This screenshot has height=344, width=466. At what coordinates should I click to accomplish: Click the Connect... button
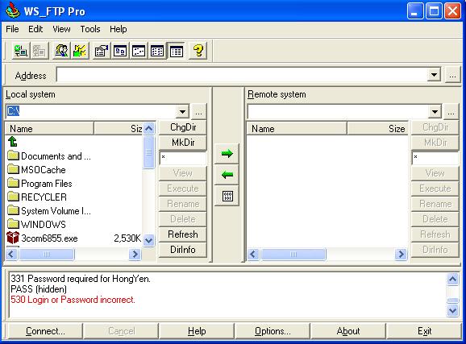point(45,331)
